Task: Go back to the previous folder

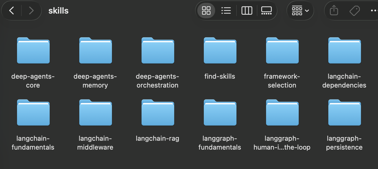Action: tap(11, 11)
